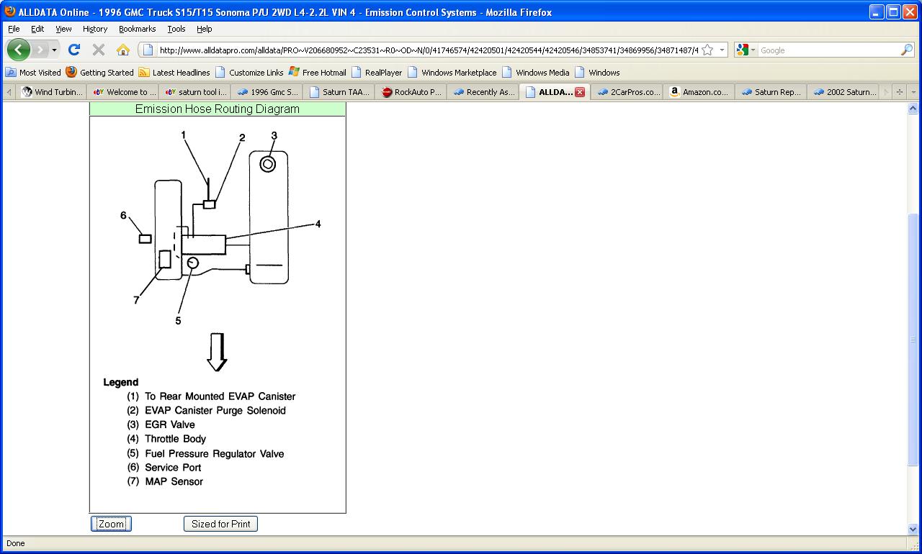
Task: Stop loading using the X icon
Action: coord(99,50)
